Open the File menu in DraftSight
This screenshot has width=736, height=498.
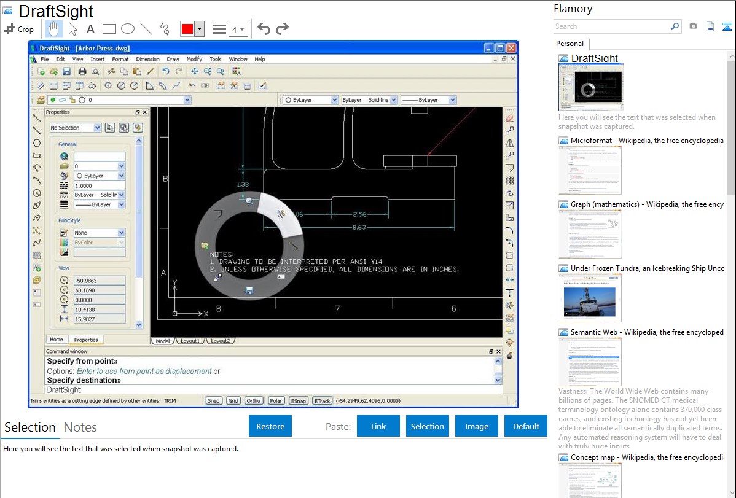45,59
